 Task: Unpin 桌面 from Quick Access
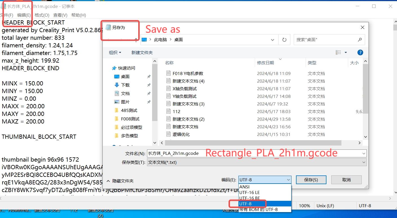point(149,76)
